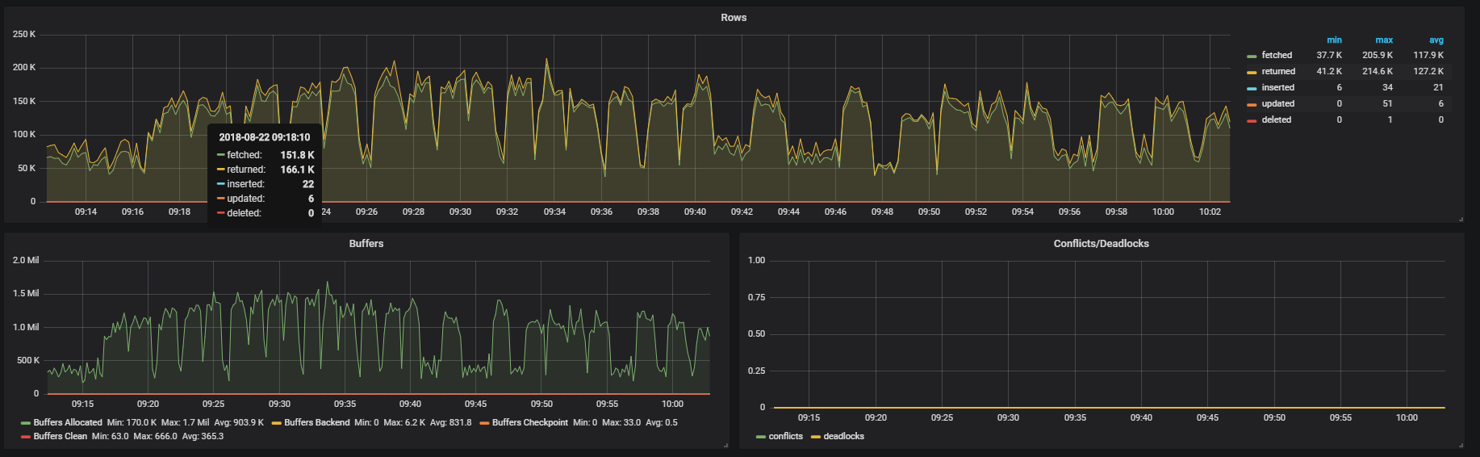This screenshot has width=1480, height=457.
Task: Toggle Buffers Allocated series in Buffers legend
Action: click(x=68, y=422)
